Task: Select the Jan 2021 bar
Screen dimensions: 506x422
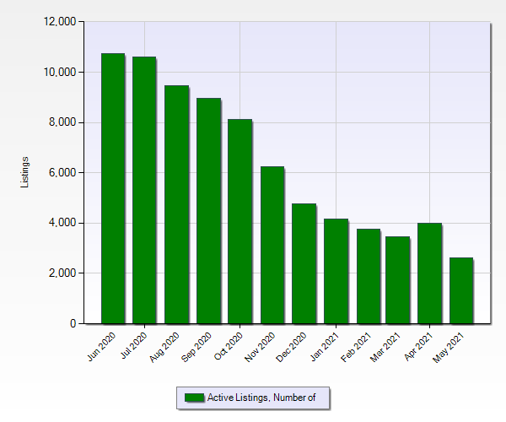Action: (x=336, y=271)
